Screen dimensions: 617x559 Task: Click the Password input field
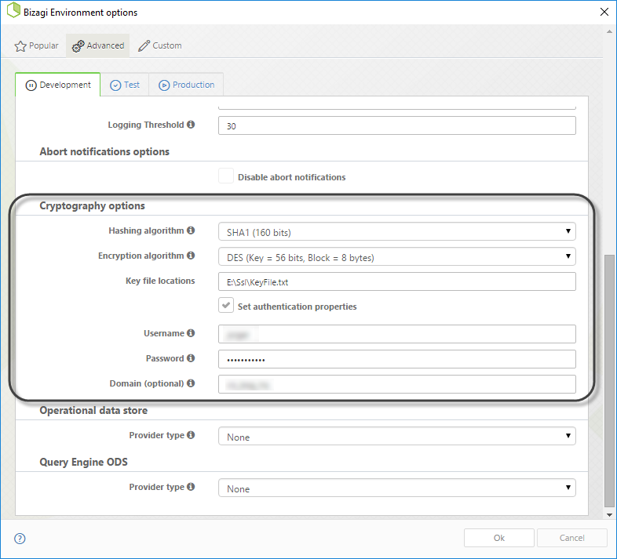(397, 359)
